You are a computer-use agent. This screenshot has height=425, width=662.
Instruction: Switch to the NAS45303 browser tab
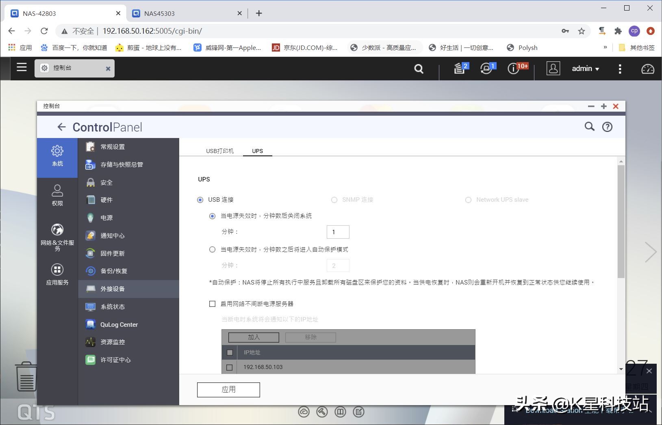click(187, 13)
